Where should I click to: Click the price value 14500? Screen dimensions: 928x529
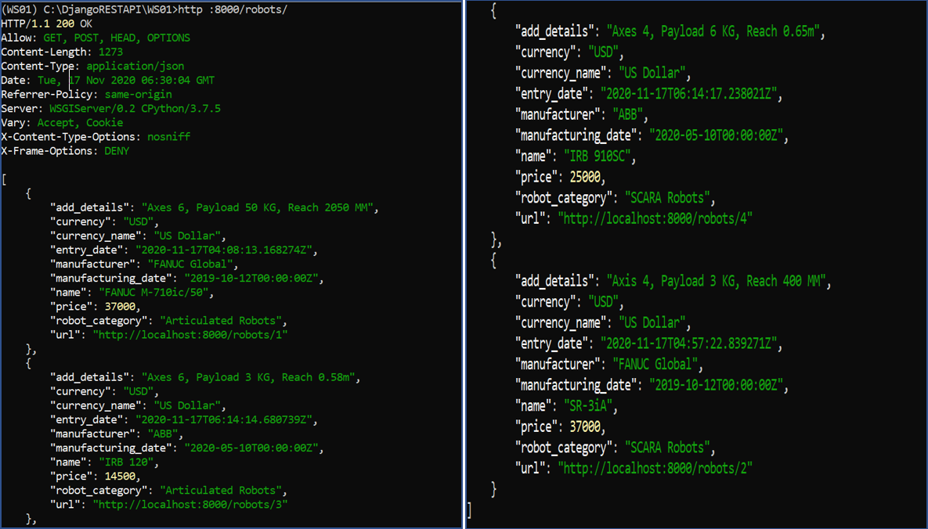[x=120, y=477]
